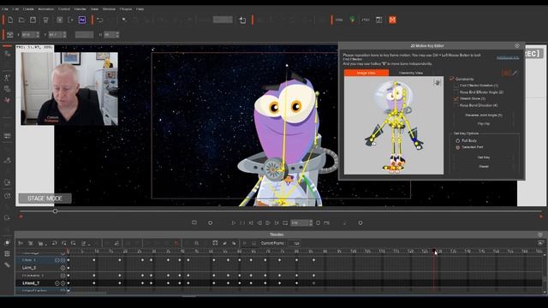
Task: Open the Additional Info link
Action: (x=508, y=57)
